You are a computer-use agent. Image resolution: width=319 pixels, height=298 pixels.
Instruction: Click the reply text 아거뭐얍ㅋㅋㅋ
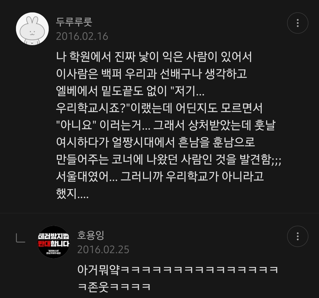(x=178, y=270)
